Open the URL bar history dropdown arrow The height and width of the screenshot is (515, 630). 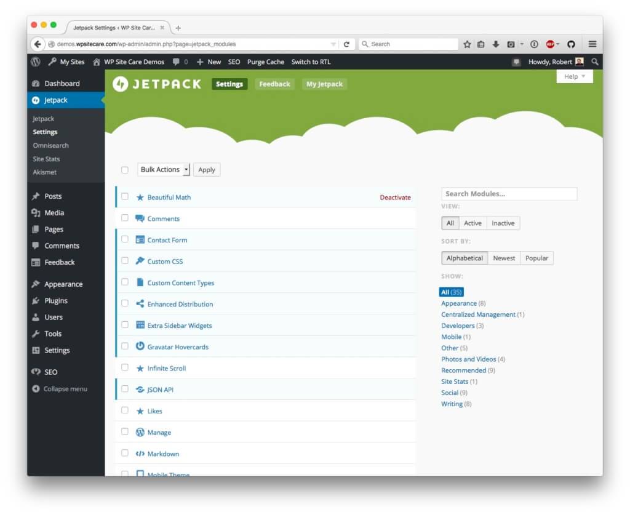[x=333, y=44]
